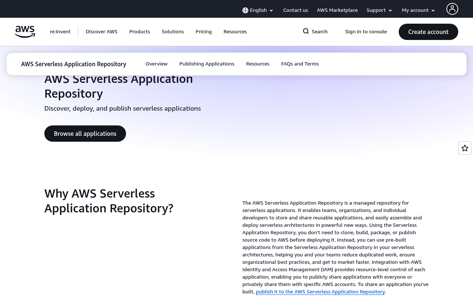Switch to Publishing Applications tab
473x296 pixels.
point(207,64)
